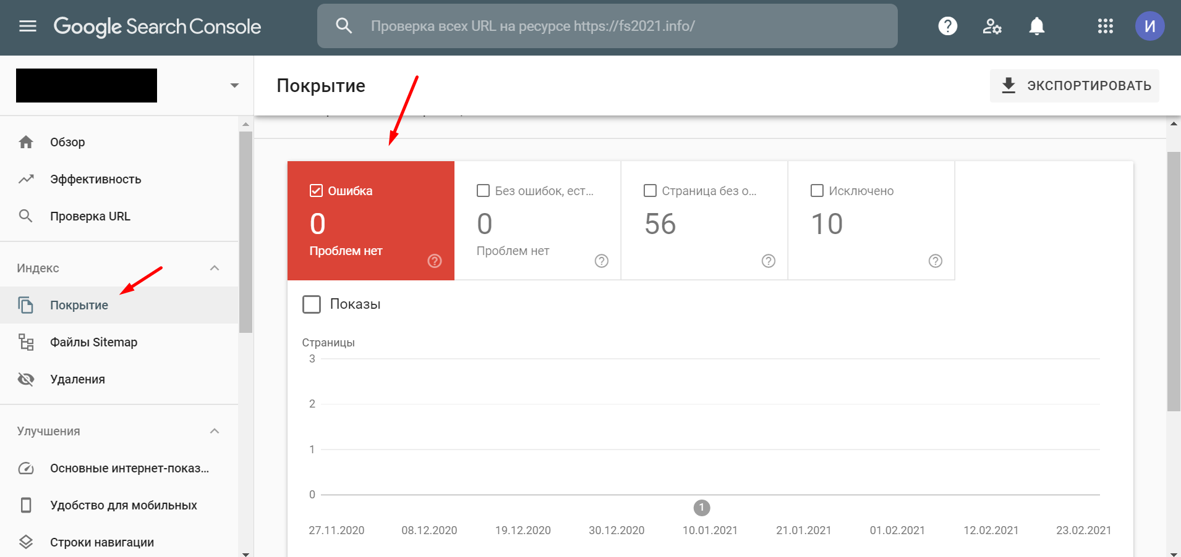Open the property selector dropdown arrow
The height and width of the screenshot is (557, 1181).
(234, 85)
